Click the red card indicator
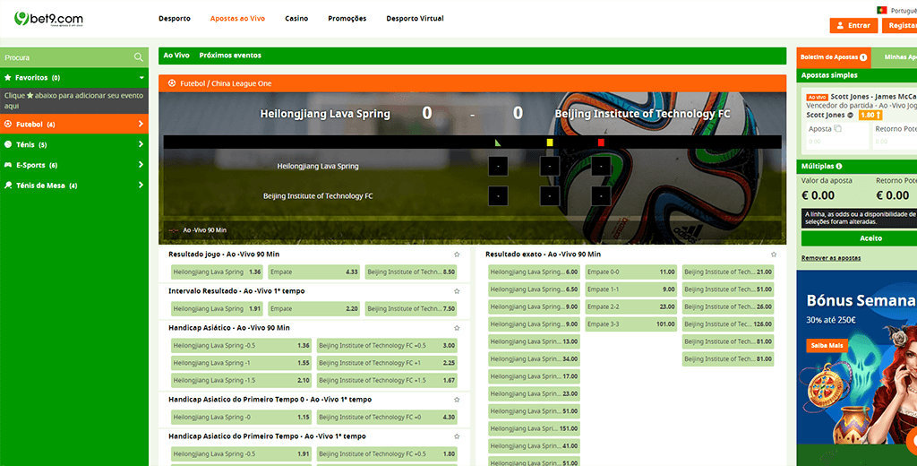The width and height of the screenshot is (917, 466). coord(601,142)
